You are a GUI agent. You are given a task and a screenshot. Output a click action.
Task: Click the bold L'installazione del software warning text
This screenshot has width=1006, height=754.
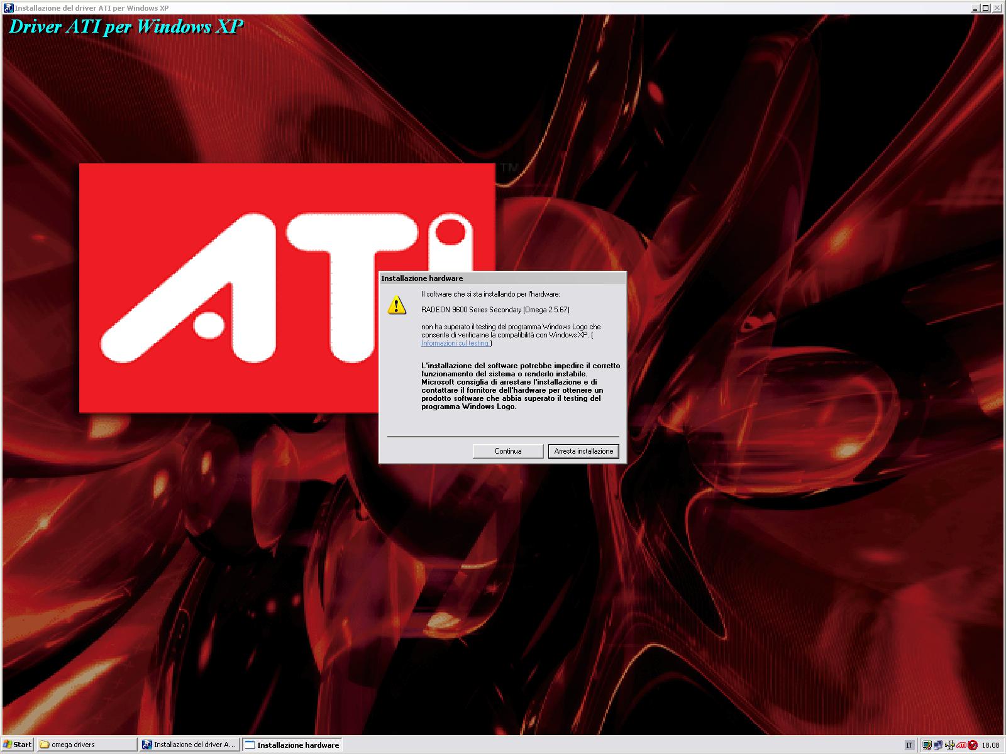[x=521, y=386]
